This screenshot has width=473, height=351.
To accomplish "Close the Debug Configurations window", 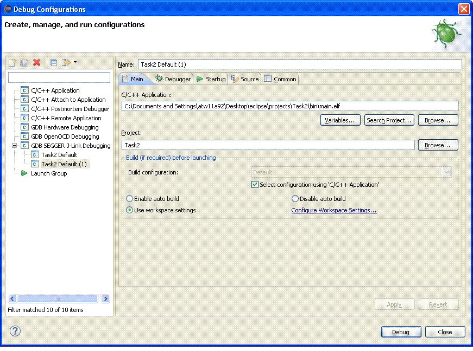I will (x=464, y=9).
